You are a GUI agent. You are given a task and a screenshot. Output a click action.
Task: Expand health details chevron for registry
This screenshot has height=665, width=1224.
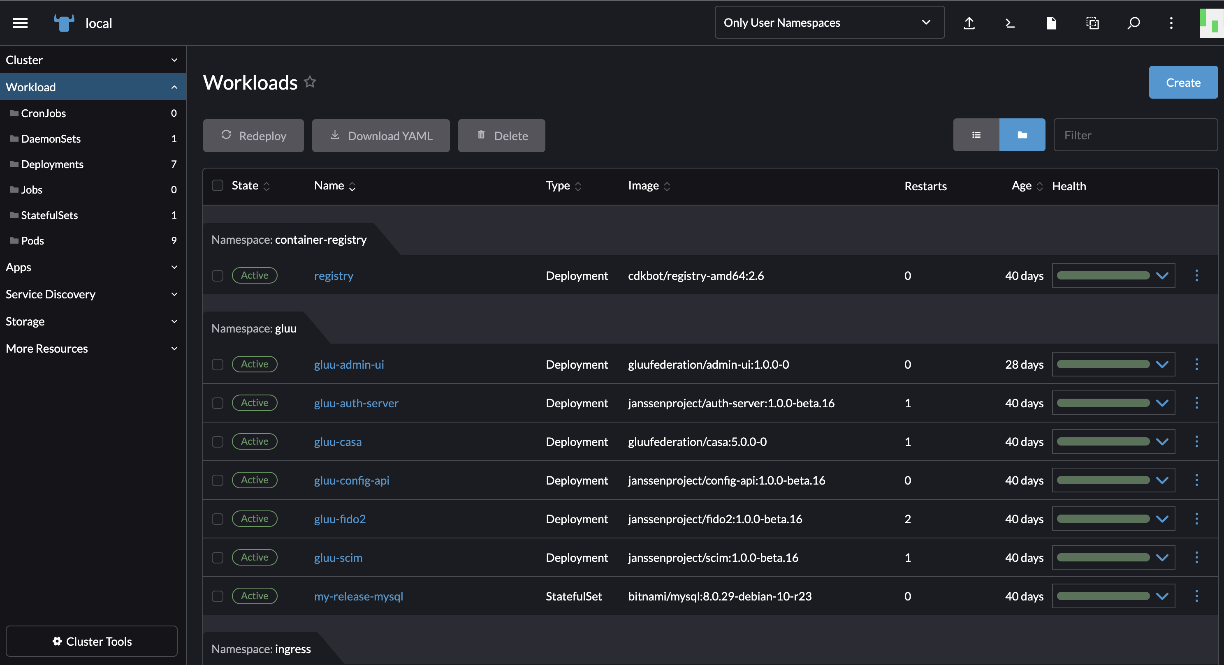coord(1162,275)
